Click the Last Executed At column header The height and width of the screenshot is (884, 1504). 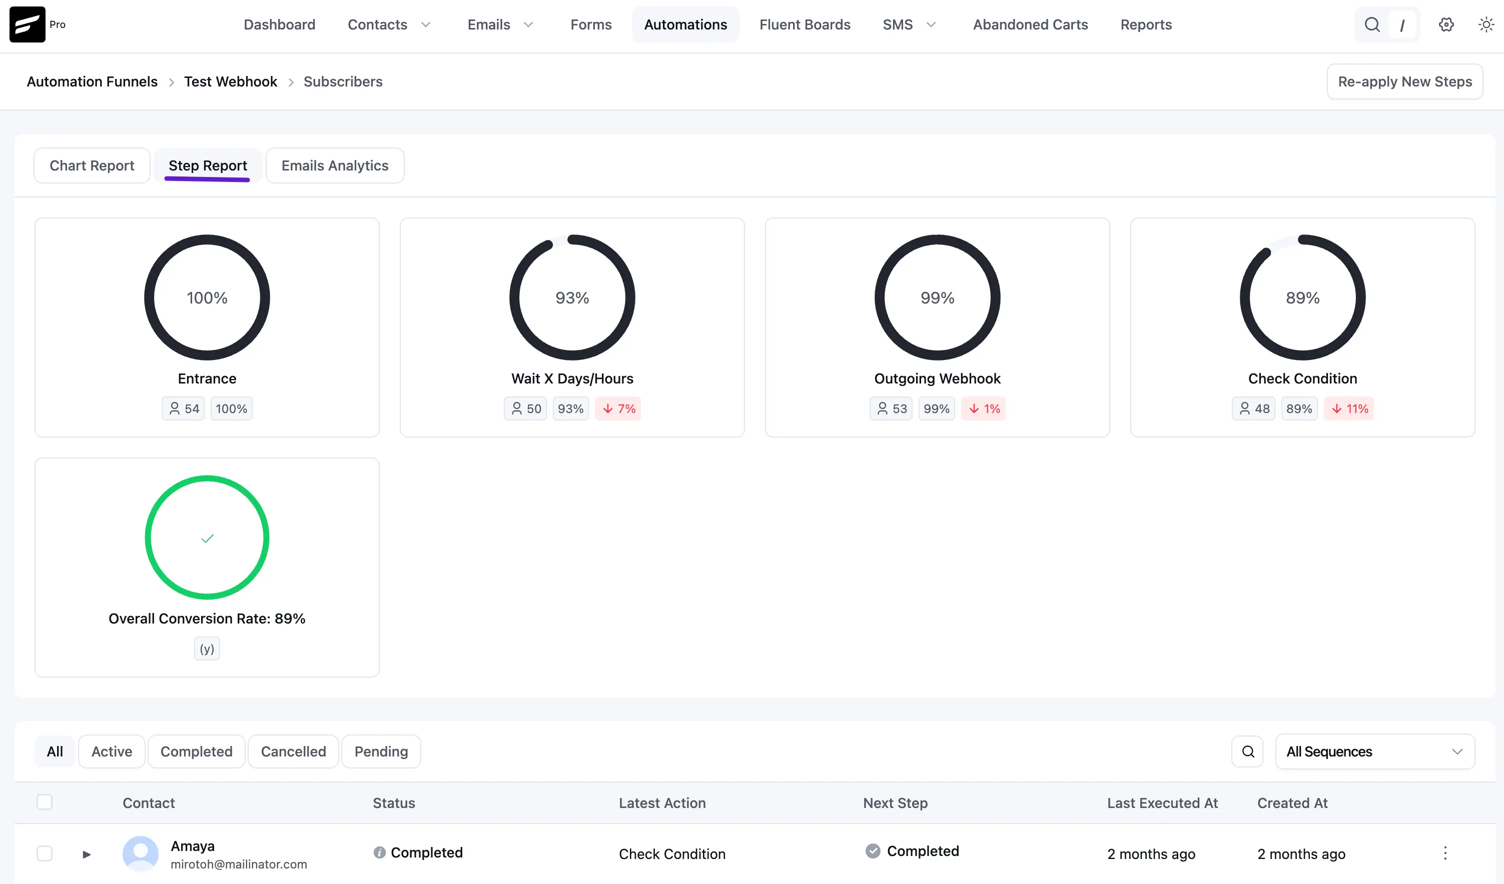1162,803
